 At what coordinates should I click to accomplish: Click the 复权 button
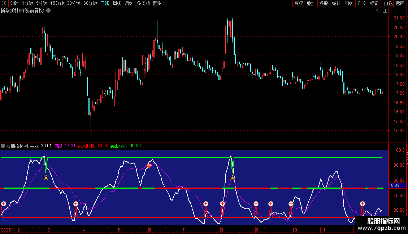pyautogui.click(x=299, y=3)
